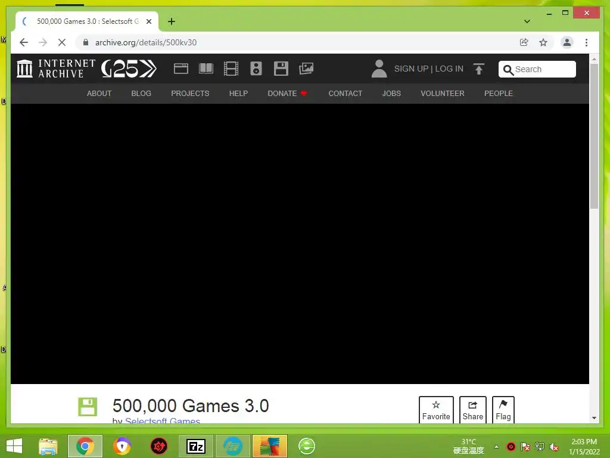This screenshot has width=610, height=458.
Task: Click the user avatar icon
Action: click(x=379, y=69)
